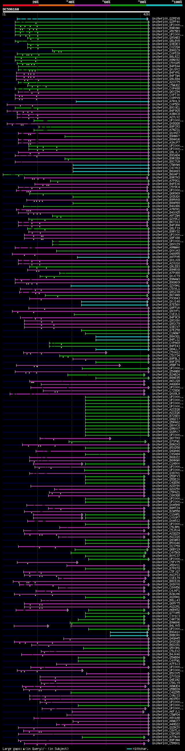This screenshot has width=185, height=751.
Task: Select the UniRef100_Q84LL7 label
Action: [166, 349]
